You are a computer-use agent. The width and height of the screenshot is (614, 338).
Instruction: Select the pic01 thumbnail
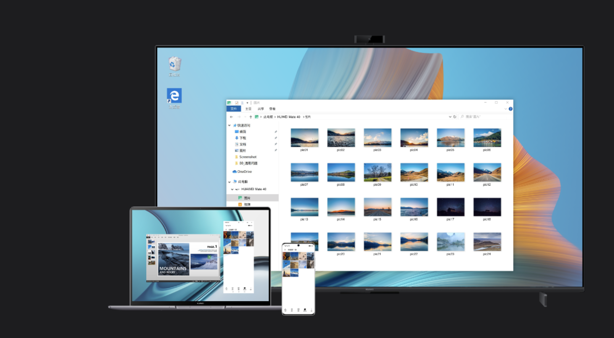click(304, 138)
